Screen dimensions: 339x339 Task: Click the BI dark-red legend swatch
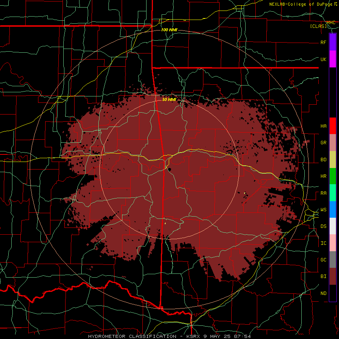click(333, 276)
